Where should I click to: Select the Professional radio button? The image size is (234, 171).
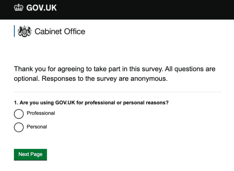(19, 114)
